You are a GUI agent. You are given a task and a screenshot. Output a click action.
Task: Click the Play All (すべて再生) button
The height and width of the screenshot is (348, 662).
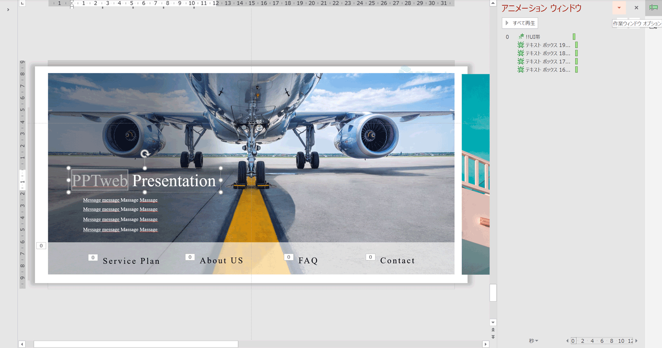click(520, 23)
